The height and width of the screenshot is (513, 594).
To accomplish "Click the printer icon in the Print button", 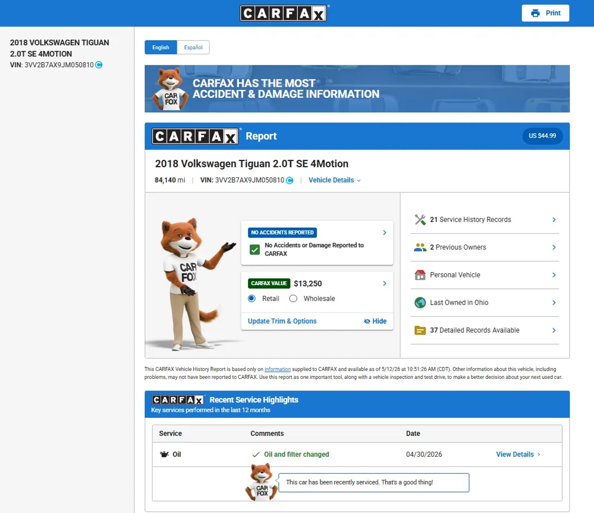I will [x=535, y=13].
